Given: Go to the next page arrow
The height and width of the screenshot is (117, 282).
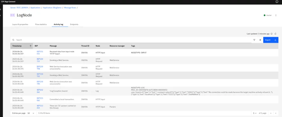Looking at the screenshot, I should point(276,113).
